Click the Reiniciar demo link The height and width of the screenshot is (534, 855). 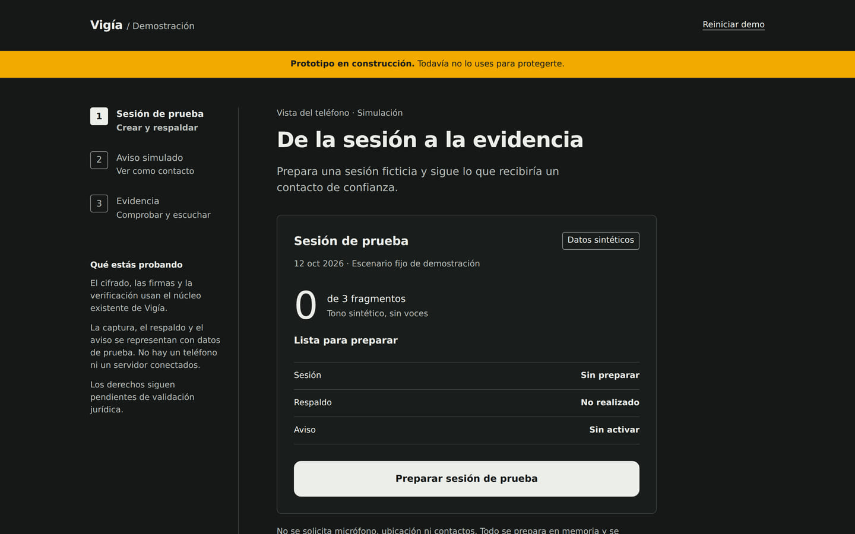point(733,24)
